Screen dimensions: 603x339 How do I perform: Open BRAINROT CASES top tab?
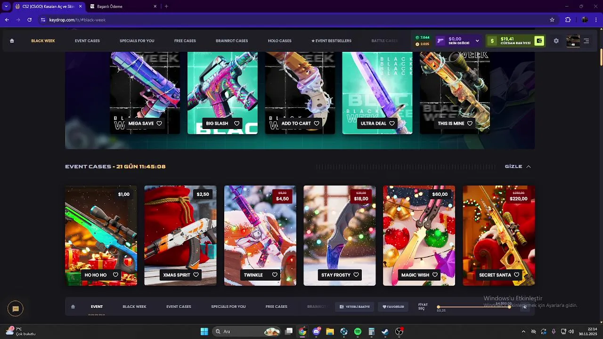coord(232,41)
